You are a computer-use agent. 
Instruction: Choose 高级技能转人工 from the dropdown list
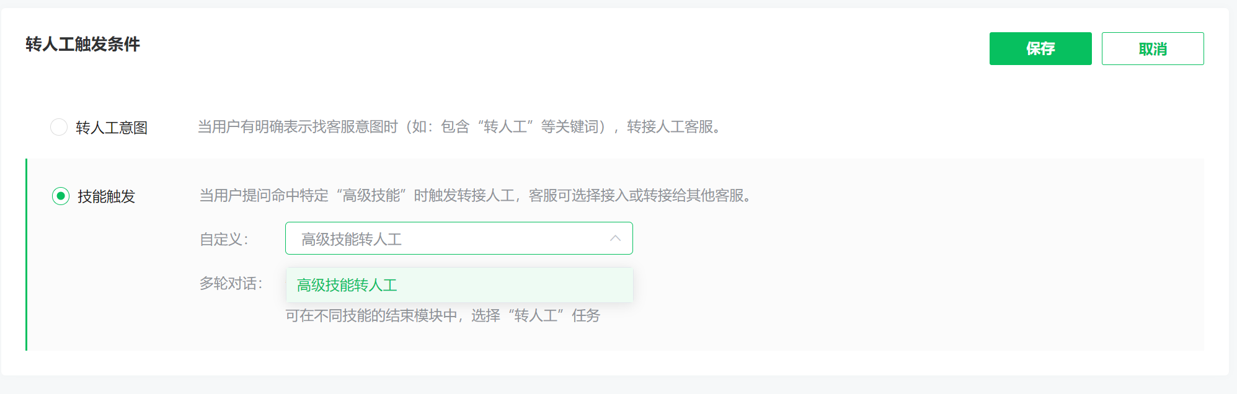(x=347, y=285)
